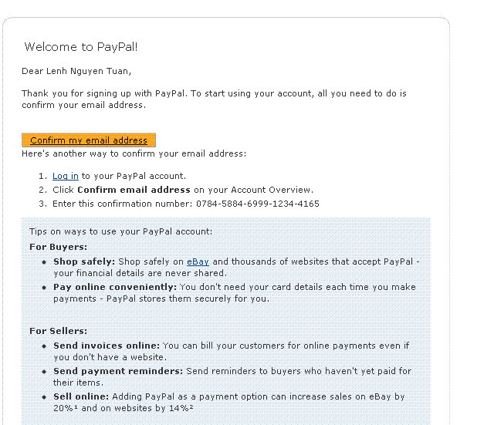
Task: Click the Send invoices online label
Action: [x=107, y=346]
